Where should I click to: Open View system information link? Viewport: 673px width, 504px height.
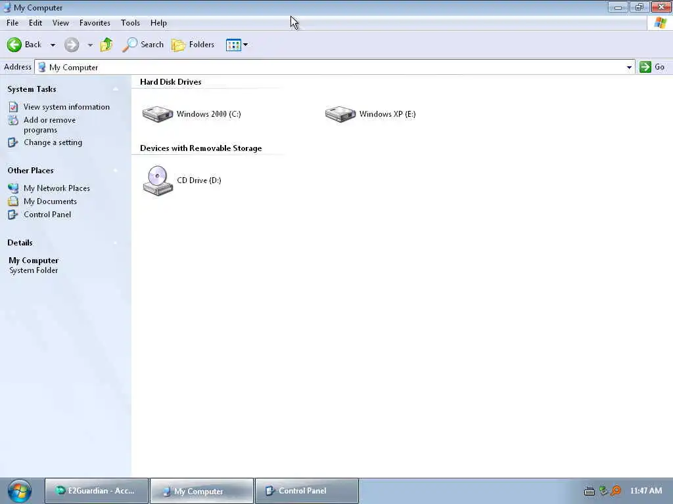point(66,107)
